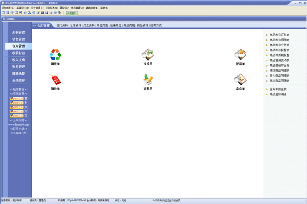307x204 pixels.
Task: Open the 调拨商品明细表 report
Action: tap(279, 70)
